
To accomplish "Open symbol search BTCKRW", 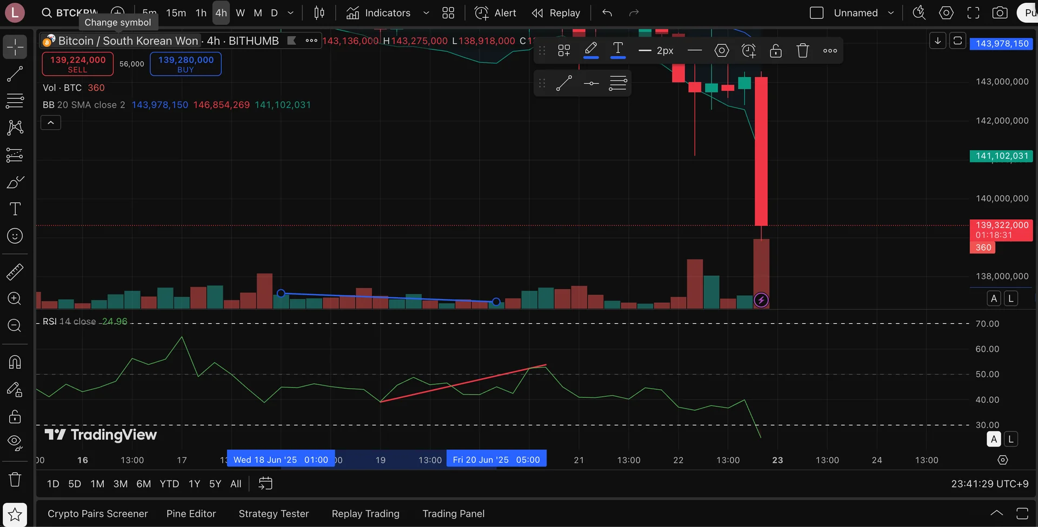I will pos(70,12).
